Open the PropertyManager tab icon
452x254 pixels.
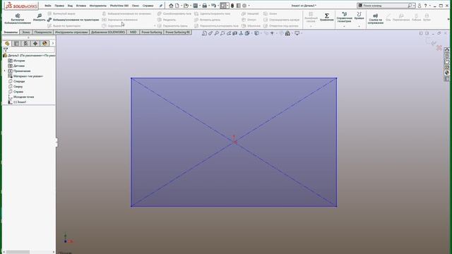tap(16, 43)
